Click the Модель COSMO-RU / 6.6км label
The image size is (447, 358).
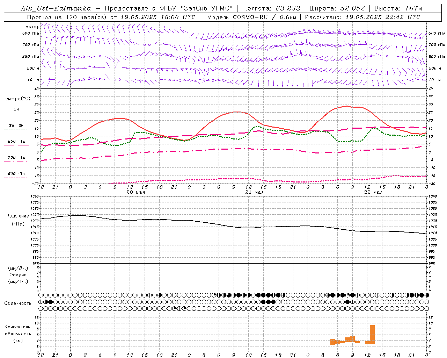(251, 17)
